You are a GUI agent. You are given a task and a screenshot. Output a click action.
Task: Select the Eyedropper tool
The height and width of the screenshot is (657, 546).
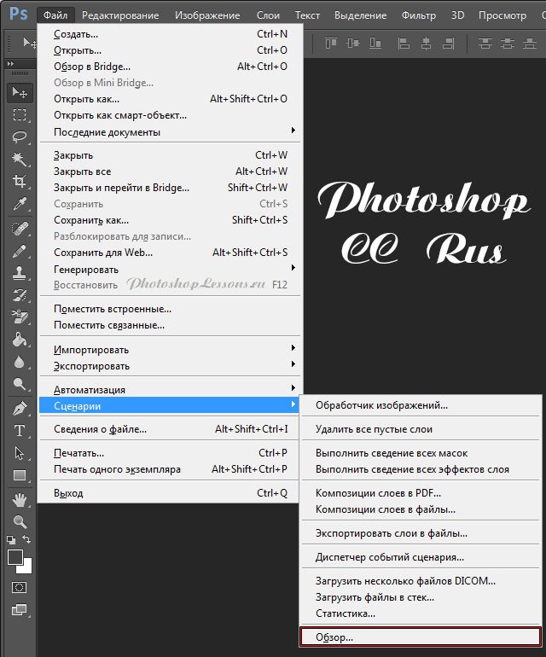(20, 203)
